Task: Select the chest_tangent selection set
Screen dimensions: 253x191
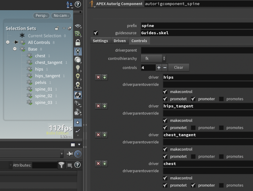Action: click(48, 62)
